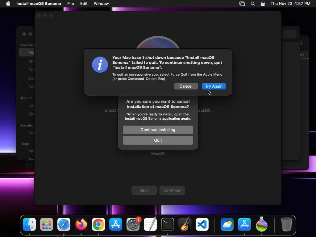
Task: Open the Install macOS Sonoma app menu
Action: tap(39, 3)
